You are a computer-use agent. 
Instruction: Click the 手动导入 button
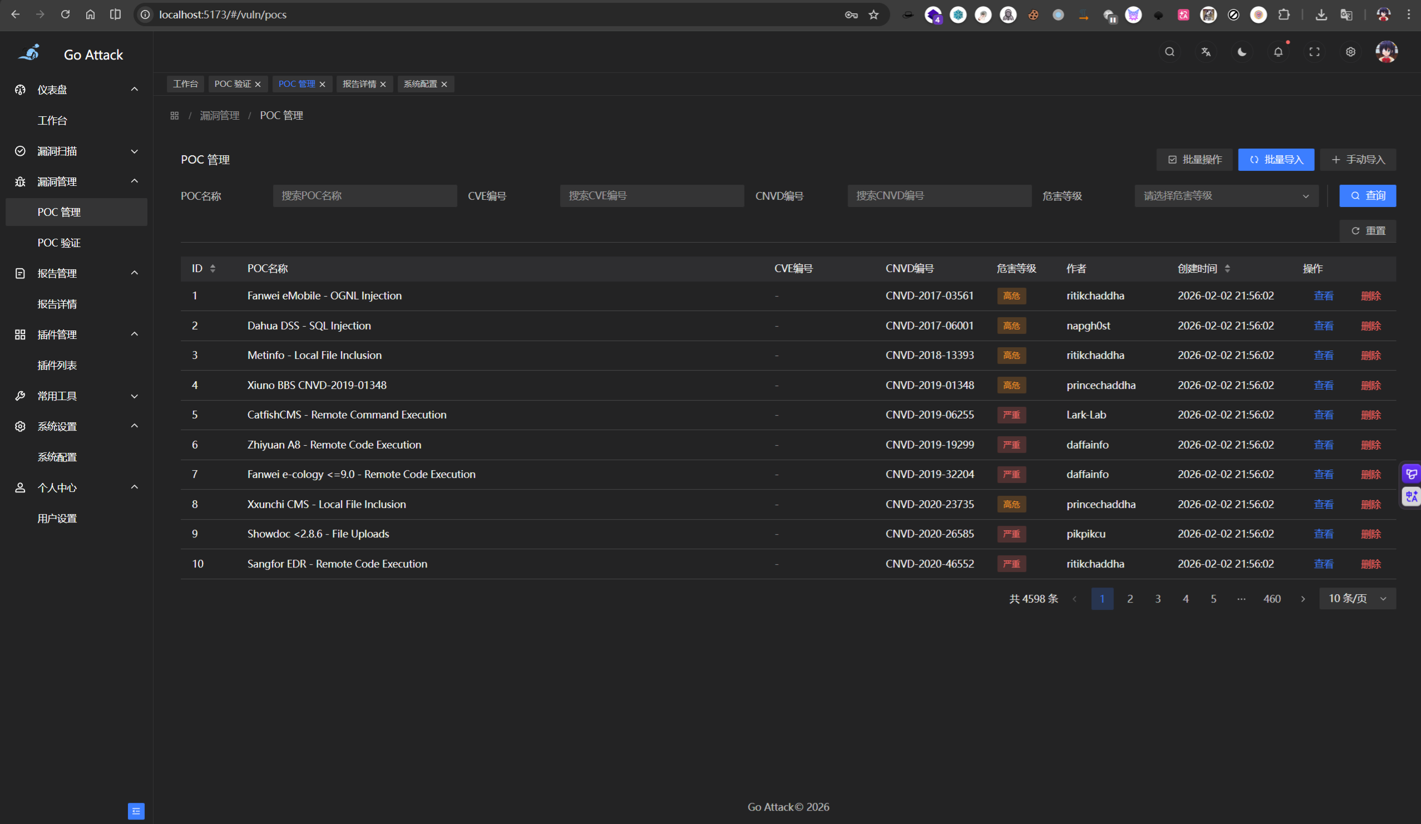1358,160
